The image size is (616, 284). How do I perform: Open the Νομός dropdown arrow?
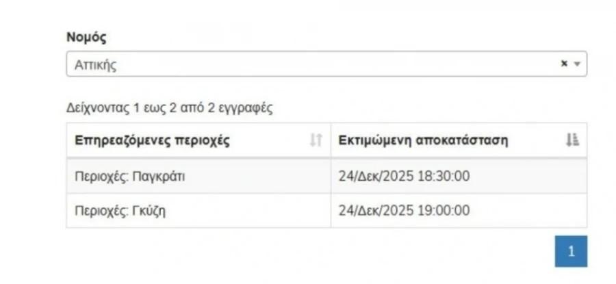click(576, 64)
